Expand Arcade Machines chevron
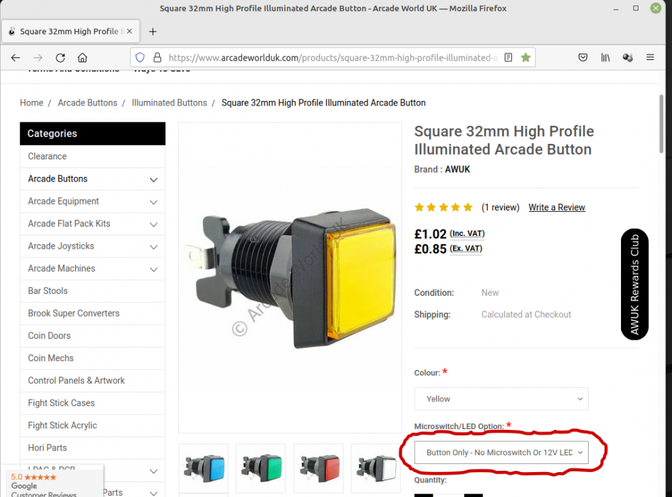672x497 pixels. point(153,269)
